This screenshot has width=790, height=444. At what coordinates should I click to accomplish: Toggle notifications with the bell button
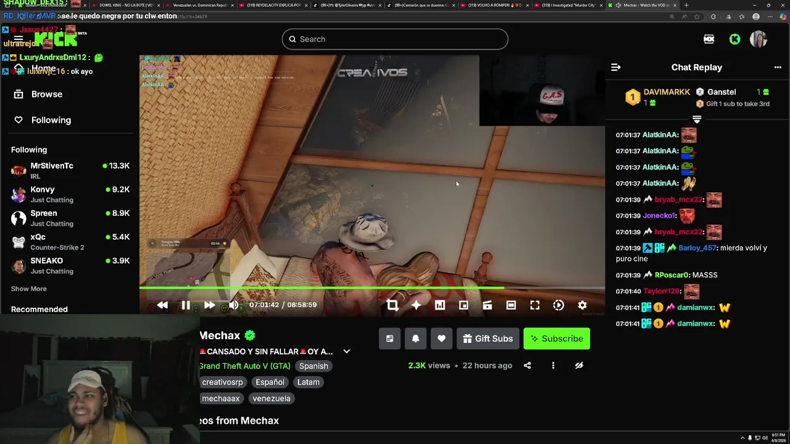(x=415, y=339)
